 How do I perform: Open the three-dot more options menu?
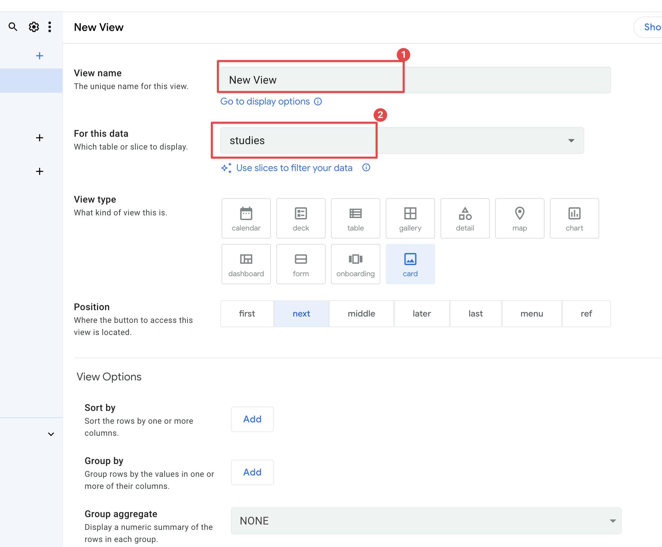point(50,27)
